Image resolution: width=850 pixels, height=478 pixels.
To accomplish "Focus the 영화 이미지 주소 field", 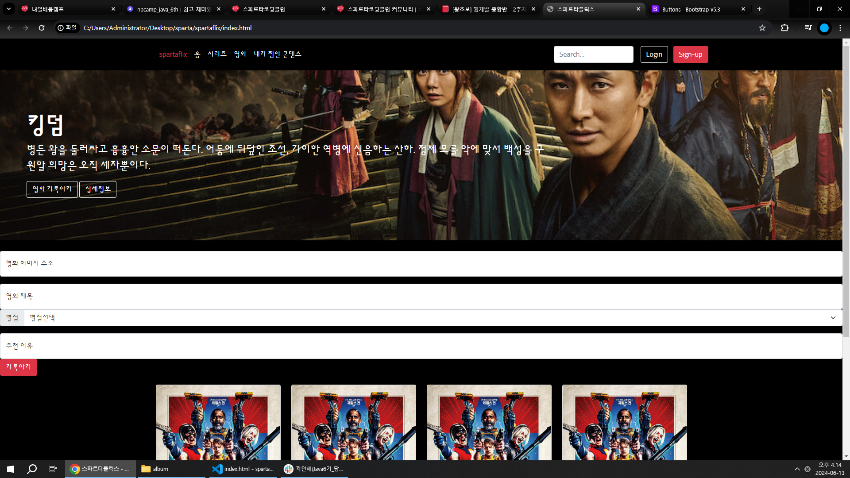I will [421, 264].
